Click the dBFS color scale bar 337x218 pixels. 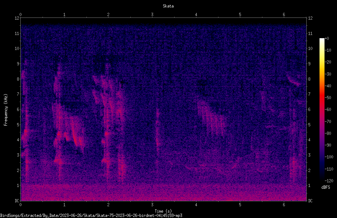322,110
